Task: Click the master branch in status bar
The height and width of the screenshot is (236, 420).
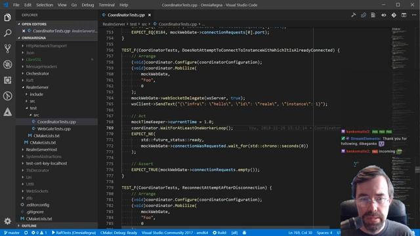Action: 12,233
